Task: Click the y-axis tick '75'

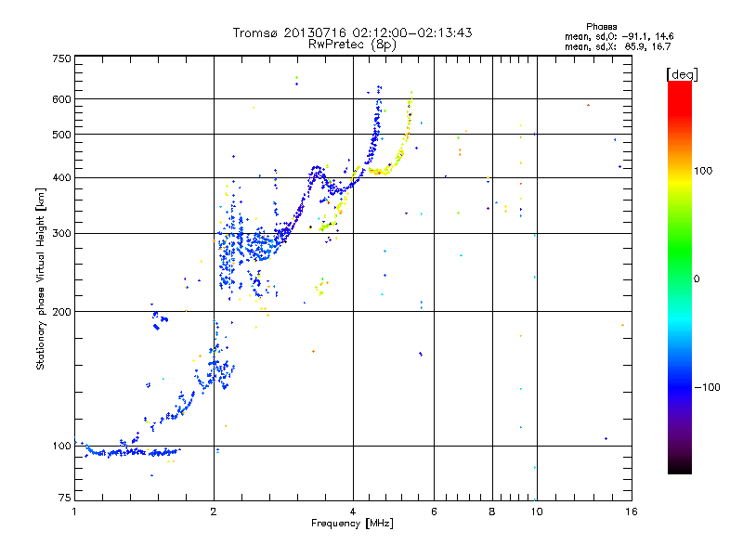Action: (x=65, y=498)
